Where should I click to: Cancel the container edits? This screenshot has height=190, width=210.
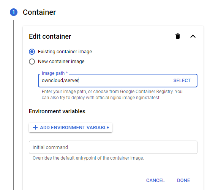(155, 180)
